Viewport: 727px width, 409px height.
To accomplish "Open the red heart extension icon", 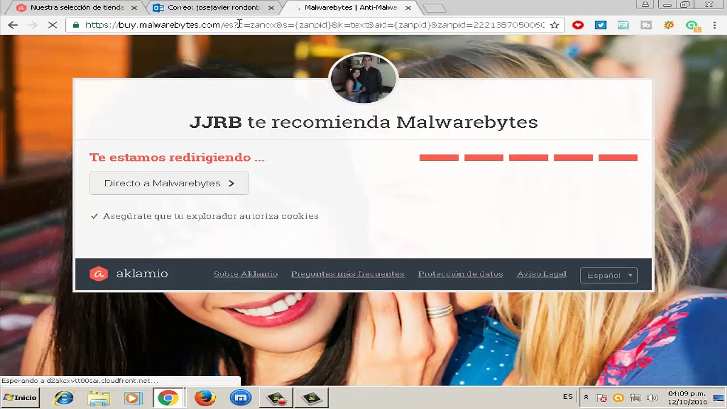I will [578, 25].
